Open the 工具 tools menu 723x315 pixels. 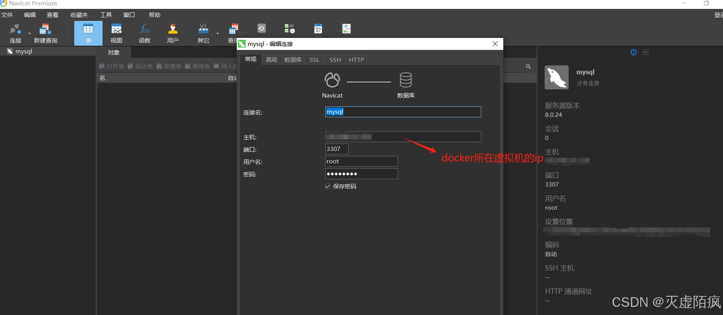pos(106,15)
